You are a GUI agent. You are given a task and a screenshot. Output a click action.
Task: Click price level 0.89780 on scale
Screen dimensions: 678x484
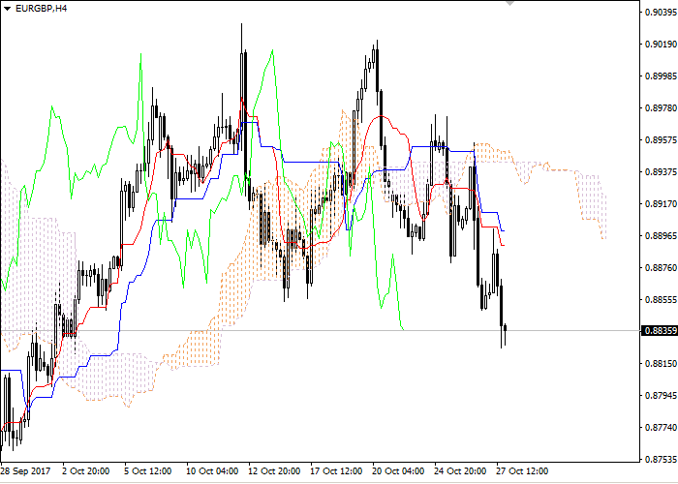(x=661, y=108)
